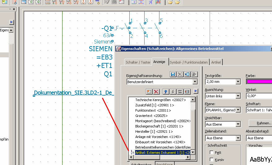Close the left panel with its X

pos(14,9)
